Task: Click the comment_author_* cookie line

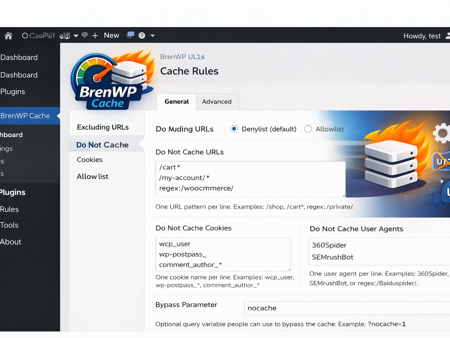Action: (190, 265)
